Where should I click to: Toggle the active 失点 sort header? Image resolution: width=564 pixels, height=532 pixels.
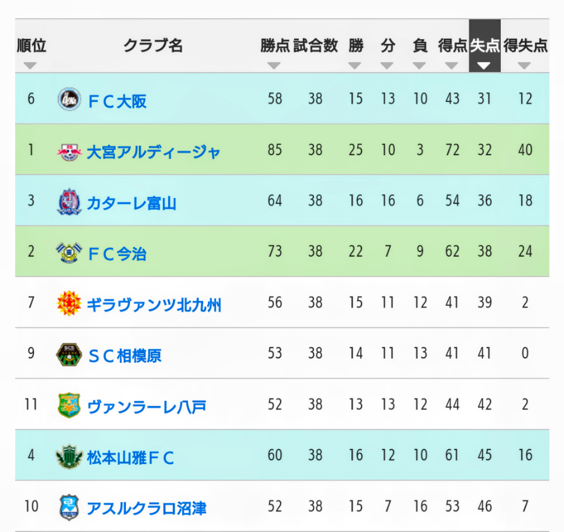[485, 45]
